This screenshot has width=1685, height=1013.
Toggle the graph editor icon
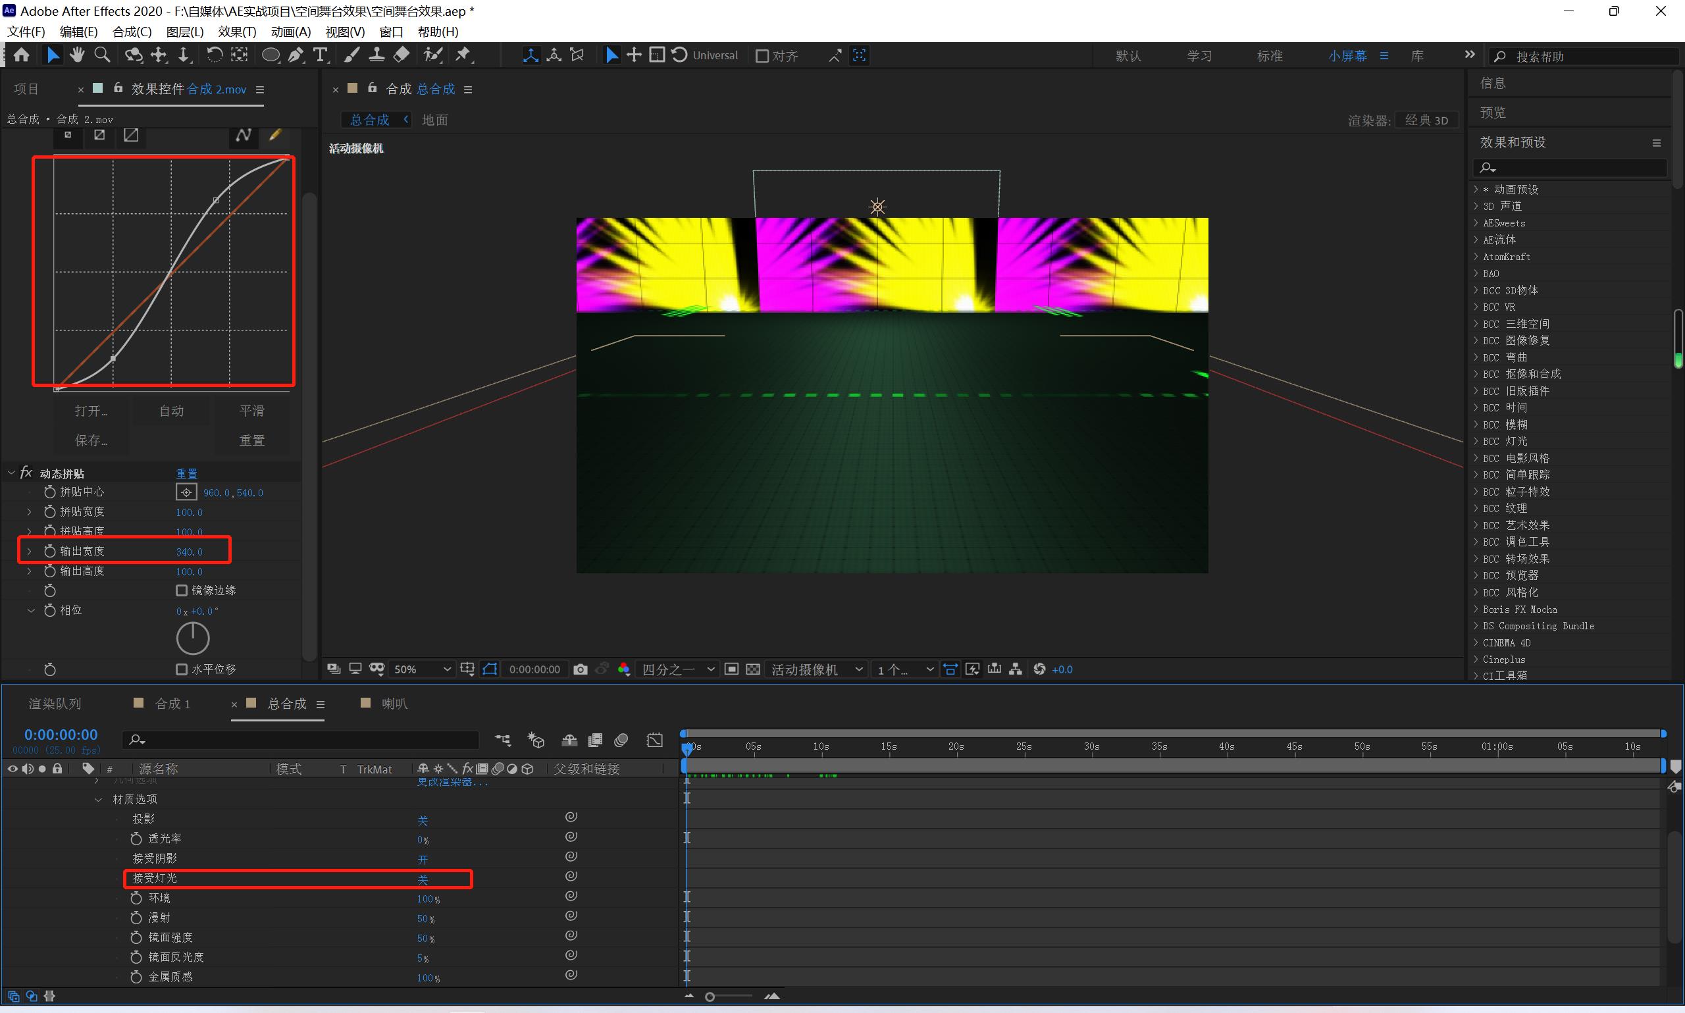[x=654, y=740]
